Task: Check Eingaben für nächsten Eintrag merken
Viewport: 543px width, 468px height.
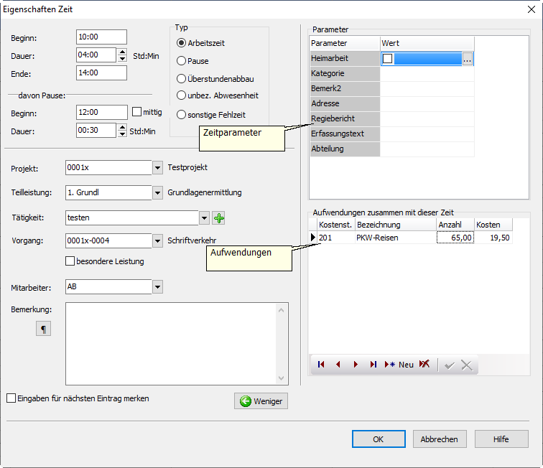Action: coord(11,398)
